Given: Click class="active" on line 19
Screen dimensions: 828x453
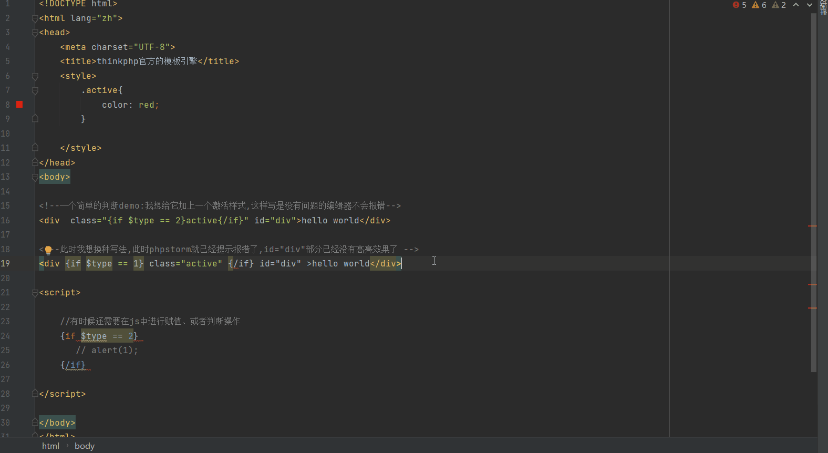Looking at the screenshot, I should point(186,264).
